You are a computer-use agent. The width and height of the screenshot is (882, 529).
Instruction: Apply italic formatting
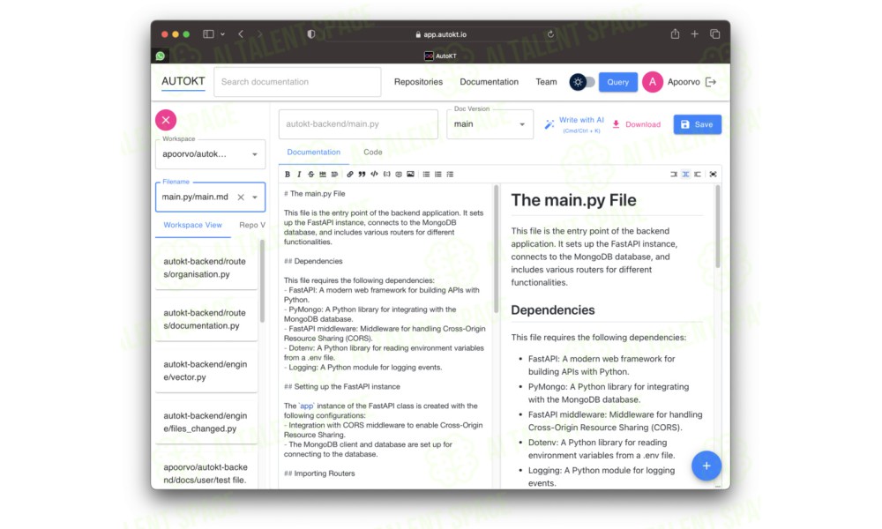(x=299, y=175)
